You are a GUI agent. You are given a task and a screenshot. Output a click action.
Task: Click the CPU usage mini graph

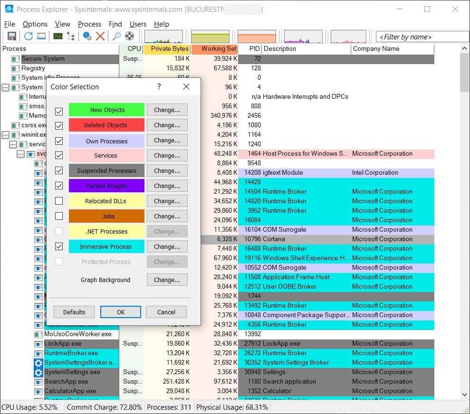(x=163, y=37)
